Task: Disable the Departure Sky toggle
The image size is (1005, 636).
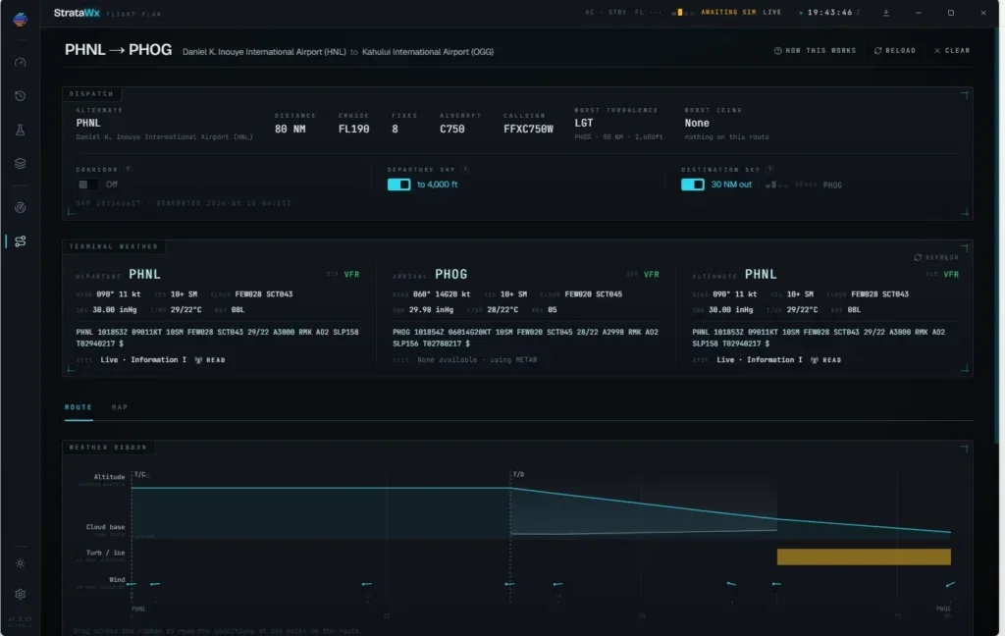Action: (398, 185)
